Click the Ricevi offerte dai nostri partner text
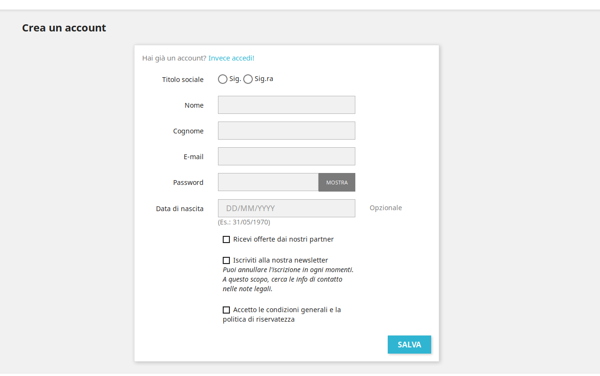This screenshot has width=600, height=376. coord(283,239)
